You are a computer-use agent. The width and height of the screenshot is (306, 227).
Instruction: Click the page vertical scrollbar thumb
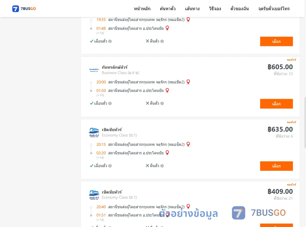pyautogui.click(x=305, y=123)
